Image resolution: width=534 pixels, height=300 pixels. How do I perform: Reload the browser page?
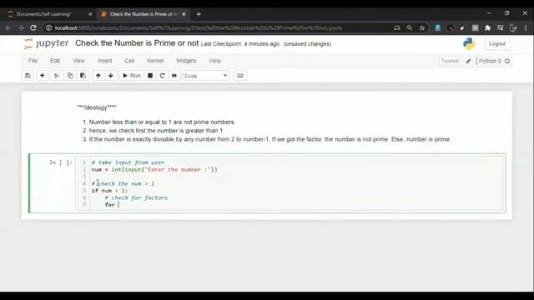click(x=33, y=27)
